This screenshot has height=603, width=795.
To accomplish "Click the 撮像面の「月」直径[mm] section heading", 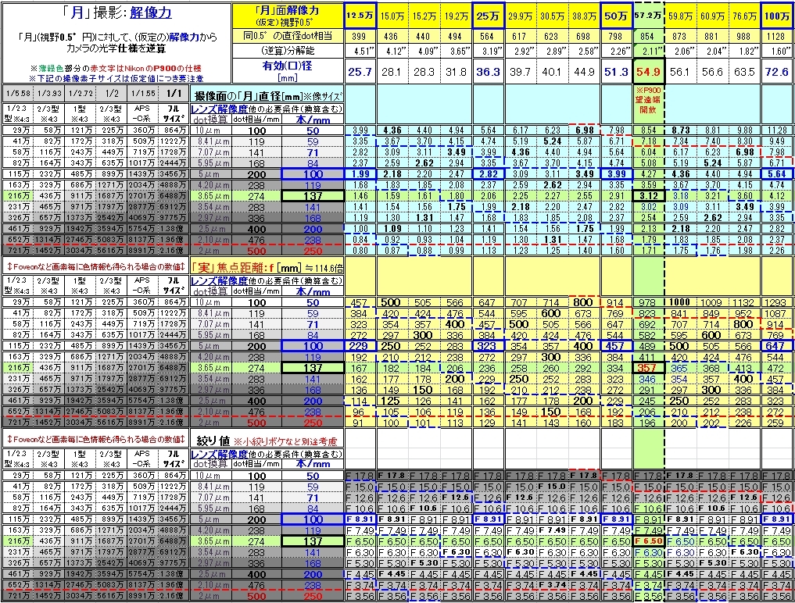I will [x=267, y=96].
